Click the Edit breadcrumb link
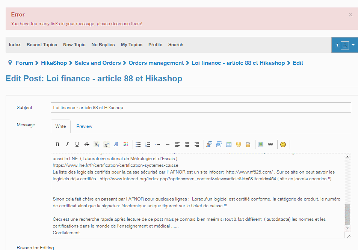Screen dimensions: 358x250 pyautogui.click(x=298, y=63)
